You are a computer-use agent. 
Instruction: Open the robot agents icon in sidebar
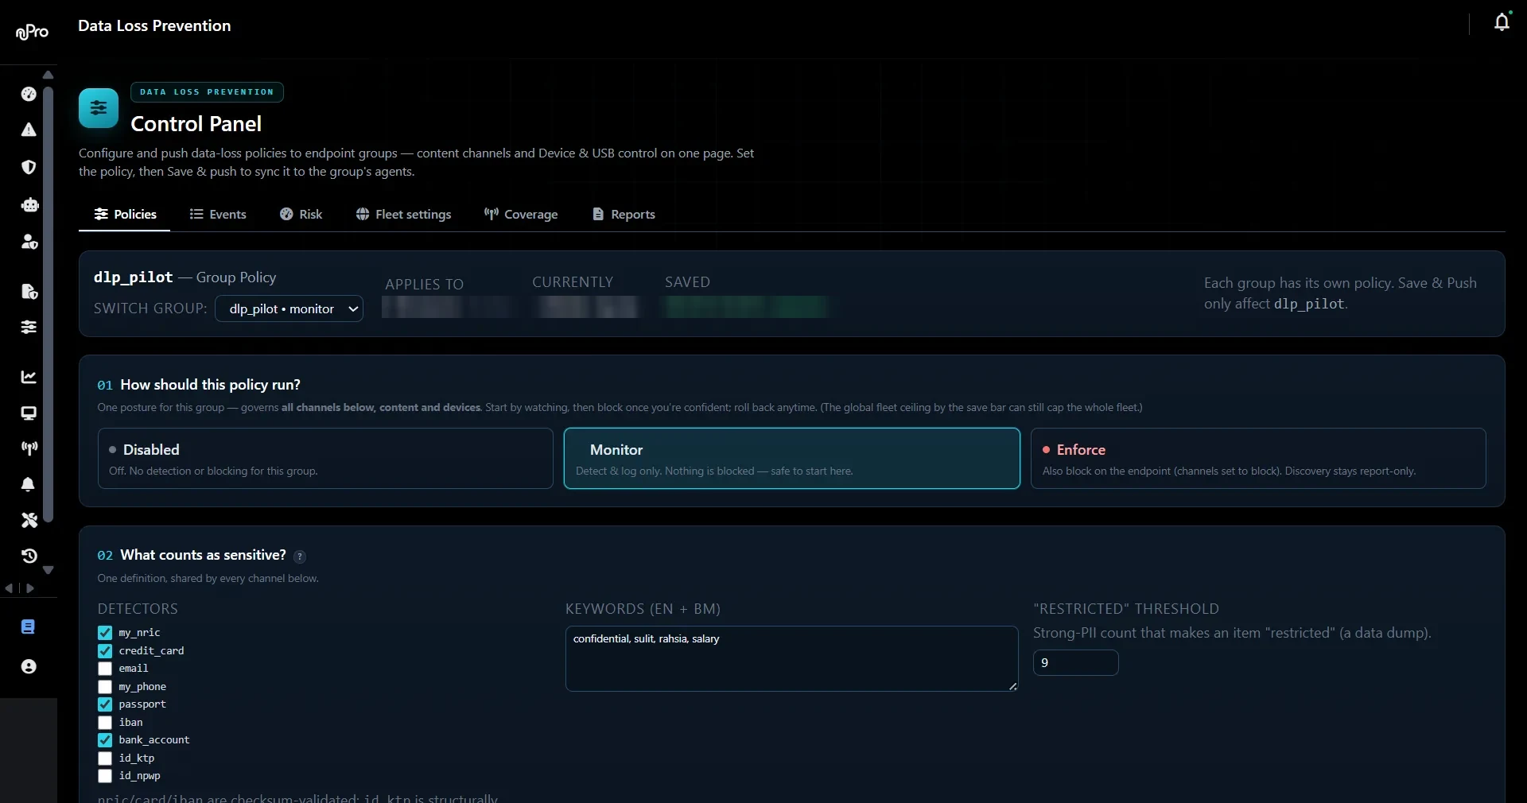point(29,205)
